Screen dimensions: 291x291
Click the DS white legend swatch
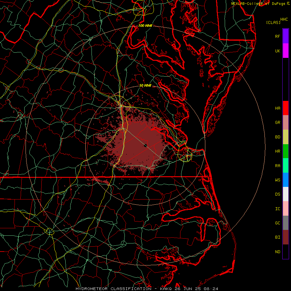click(x=286, y=194)
